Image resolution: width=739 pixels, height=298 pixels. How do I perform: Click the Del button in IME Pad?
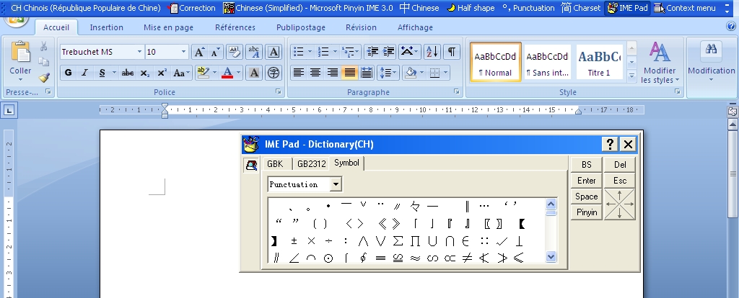(620, 165)
